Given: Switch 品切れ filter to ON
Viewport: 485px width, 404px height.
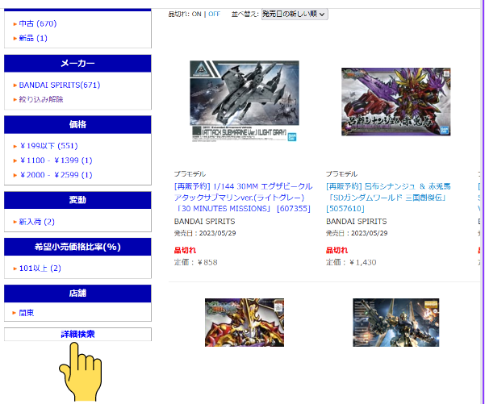Looking at the screenshot, I should click(x=196, y=15).
